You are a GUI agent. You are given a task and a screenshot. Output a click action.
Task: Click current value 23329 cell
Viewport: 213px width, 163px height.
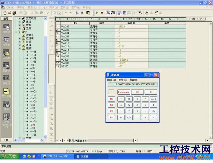131,26
